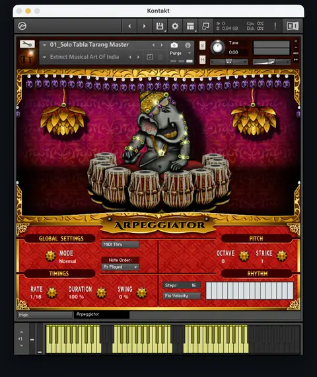Close the instrument with the X button
The width and height of the screenshot is (317, 377).
point(296,41)
